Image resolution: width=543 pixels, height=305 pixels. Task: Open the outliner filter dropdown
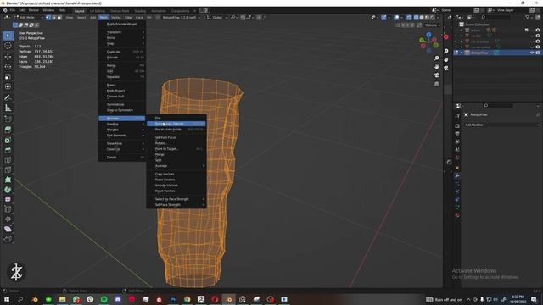(529, 17)
